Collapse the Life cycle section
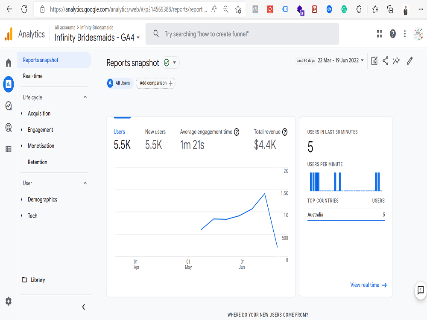 [85, 97]
